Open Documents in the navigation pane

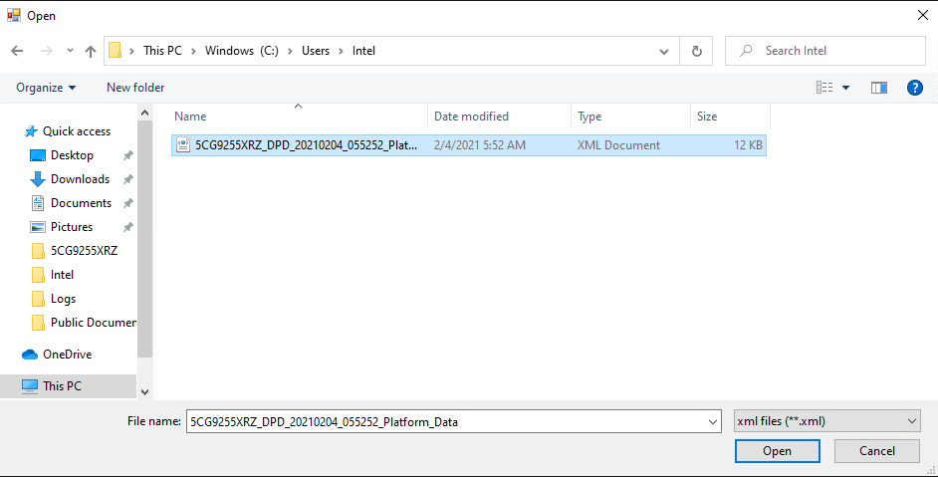pyautogui.click(x=81, y=203)
